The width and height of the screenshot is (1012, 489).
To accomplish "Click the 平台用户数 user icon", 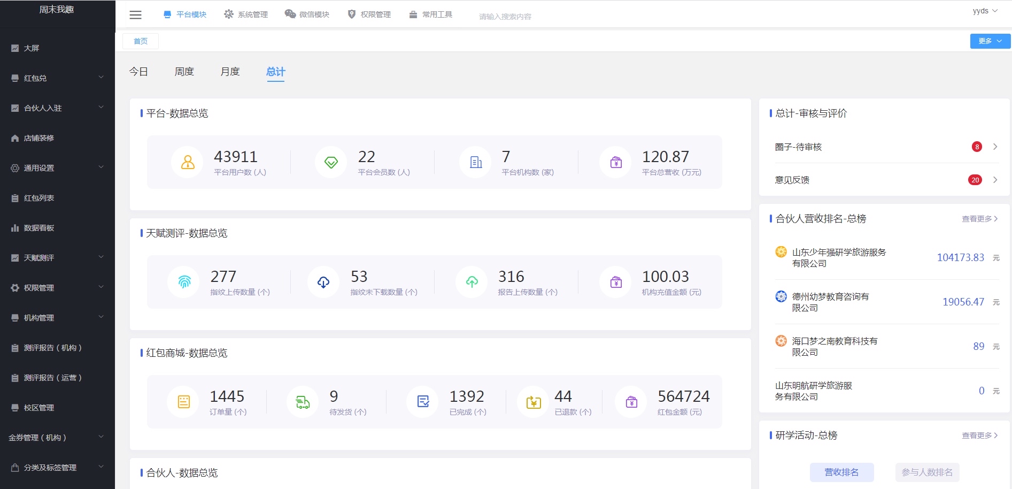I will [188, 162].
